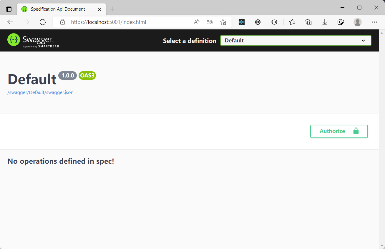The height and width of the screenshot is (249, 385).
Task: Open the Extensions puzzle-piece menu
Action: [274, 22]
